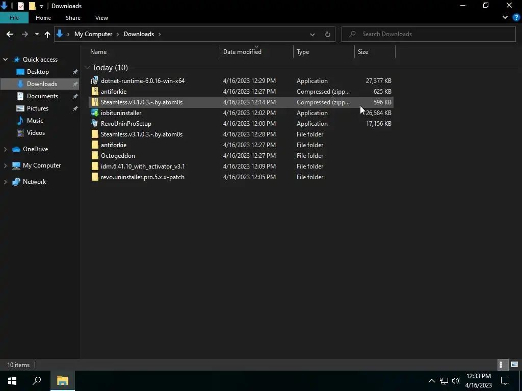Go back with the Back arrow
The image size is (522, 391).
[10, 34]
